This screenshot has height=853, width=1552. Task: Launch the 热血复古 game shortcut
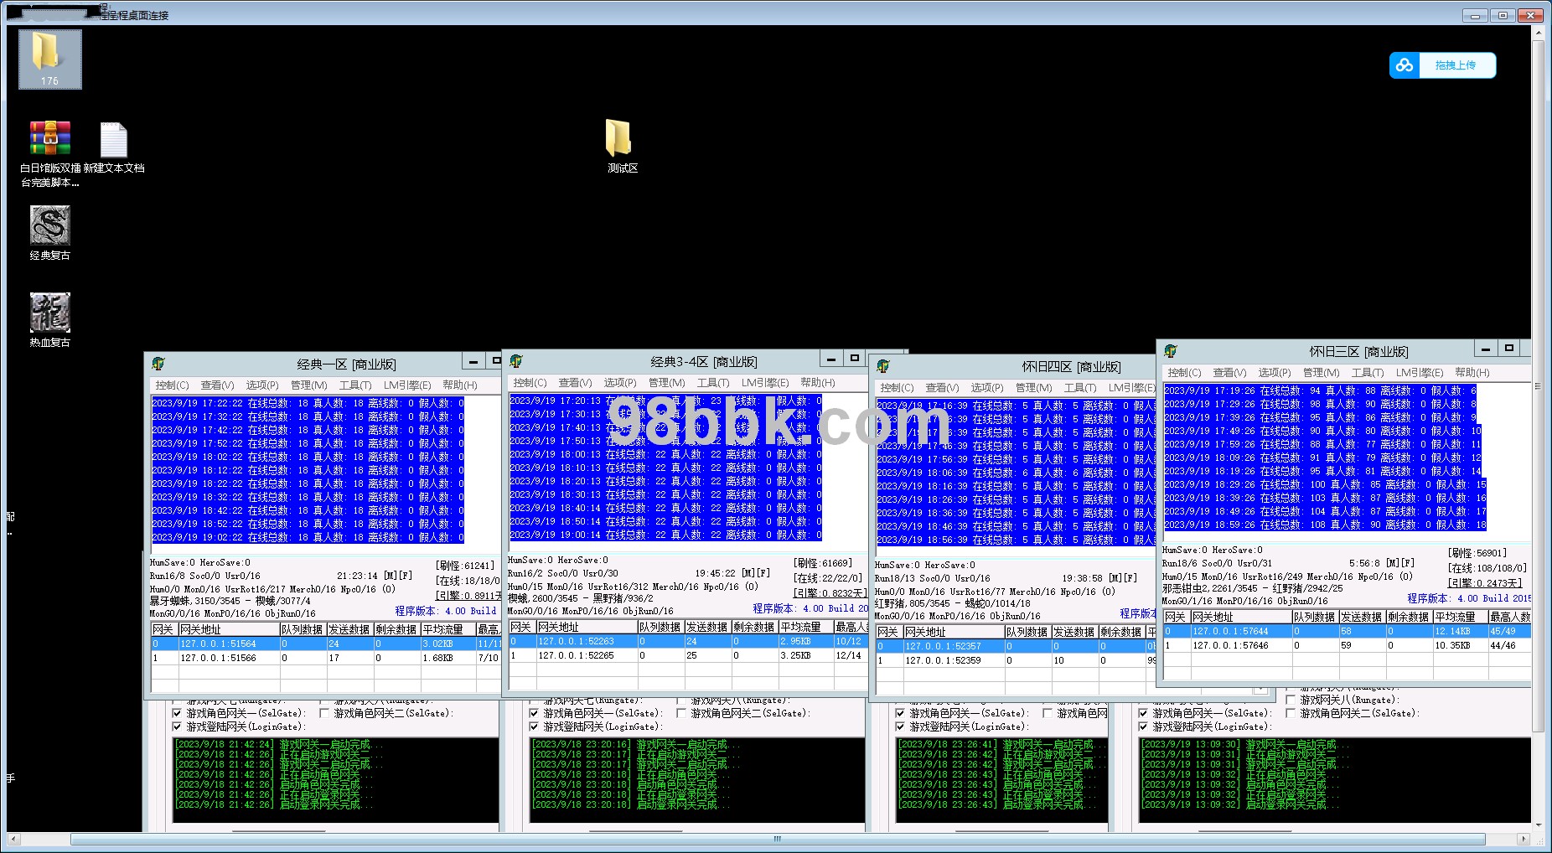tap(49, 313)
